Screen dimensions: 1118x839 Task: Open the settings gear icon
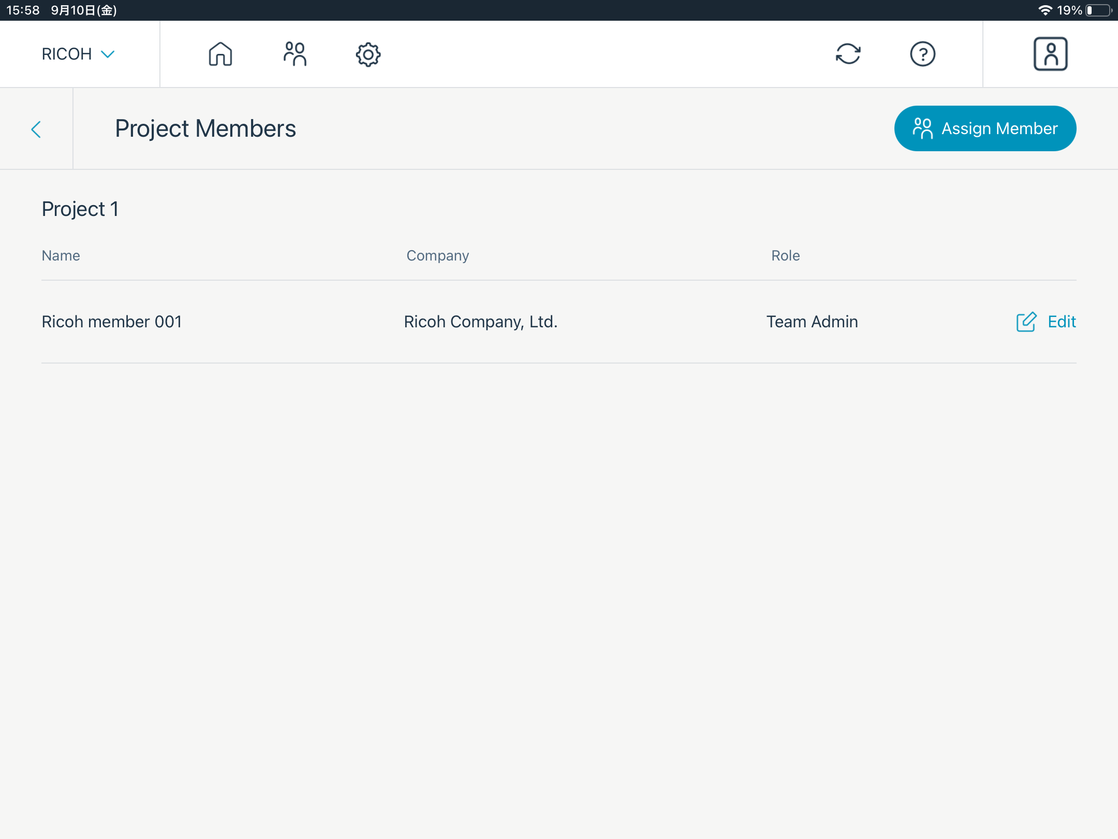coord(368,54)
